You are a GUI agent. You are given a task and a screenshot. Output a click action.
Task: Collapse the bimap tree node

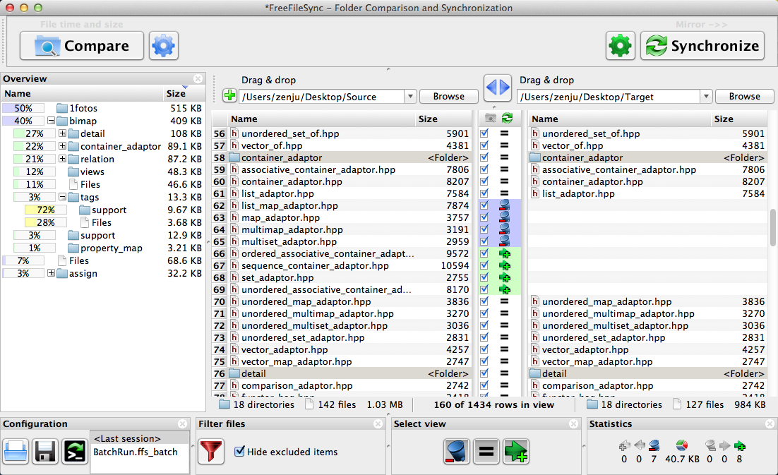(x=51, y=121)
